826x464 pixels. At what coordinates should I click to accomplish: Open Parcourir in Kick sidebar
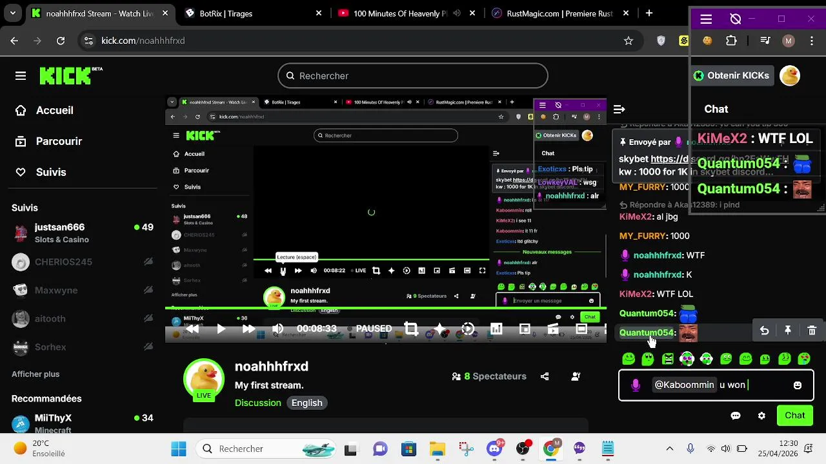pyautogui.click(x=49, y=141)
